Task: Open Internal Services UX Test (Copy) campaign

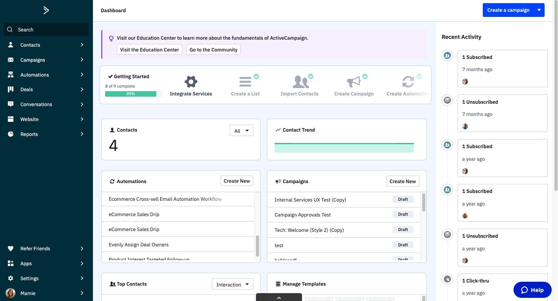Action: coord(310,200)
